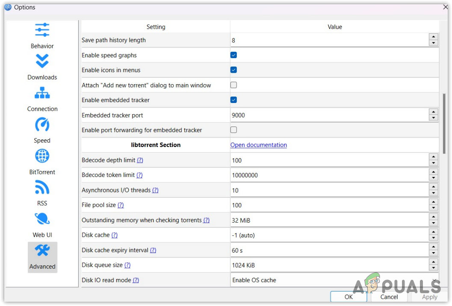
Task: Increase the Embedded tracker port value
Action: pos(434,112)
